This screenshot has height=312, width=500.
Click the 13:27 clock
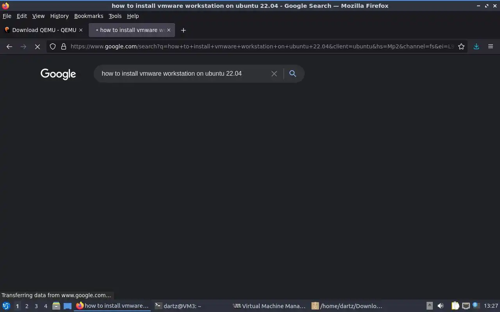coord(491,306)
